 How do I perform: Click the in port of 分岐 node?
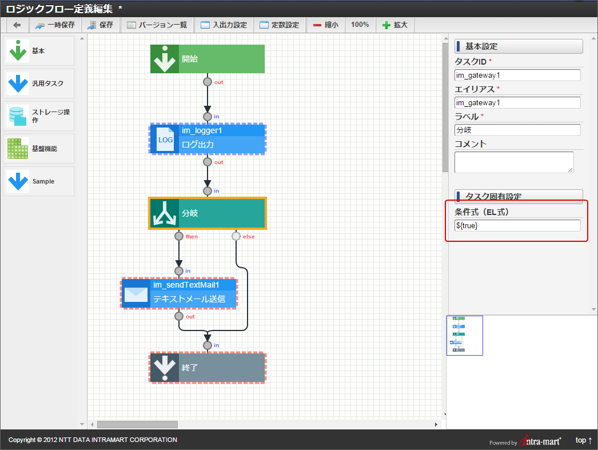point(208,190)
